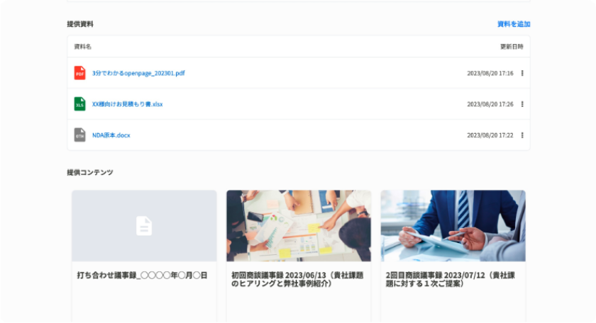596x323 pixels.
Task: Click the timestamp 2023/08/20 17:22
Action: (490, 135)
